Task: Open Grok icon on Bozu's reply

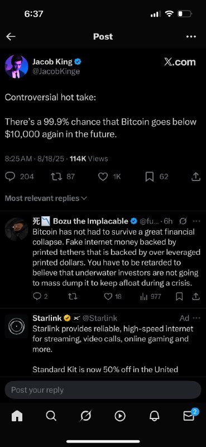Action: click(184, 221)
